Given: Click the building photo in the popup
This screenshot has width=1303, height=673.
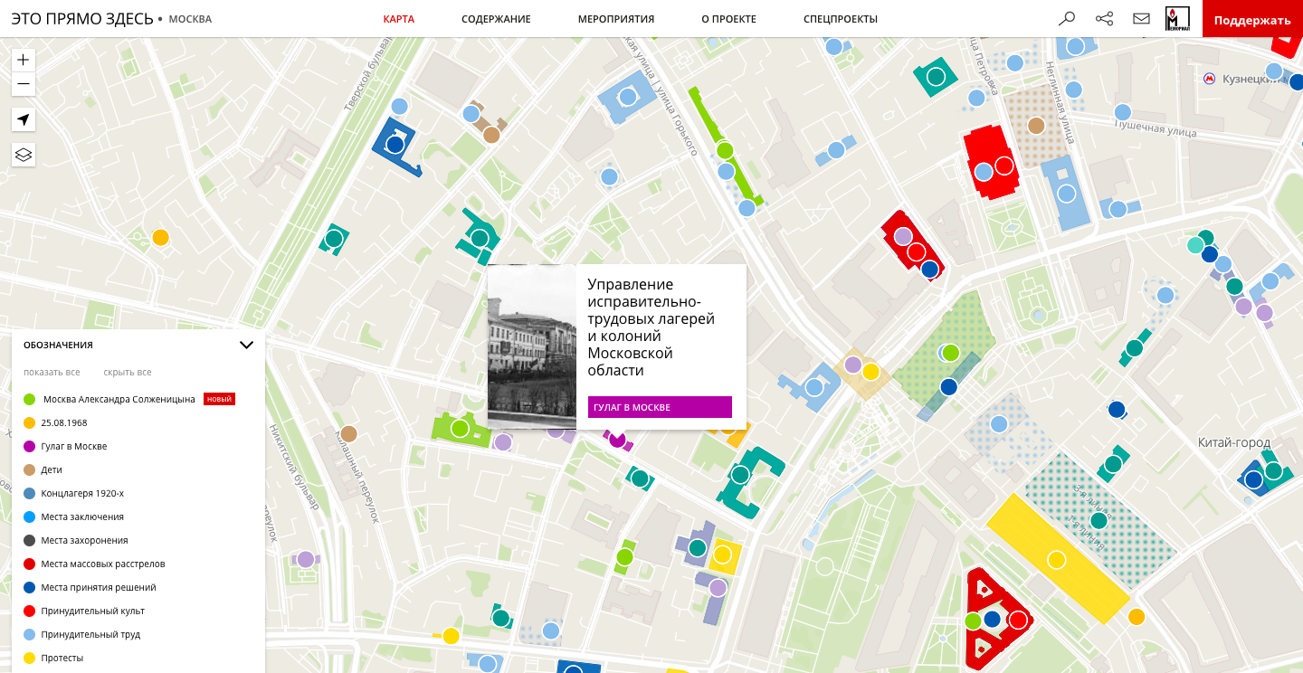Looking at the screenshot, I should 532,346.
